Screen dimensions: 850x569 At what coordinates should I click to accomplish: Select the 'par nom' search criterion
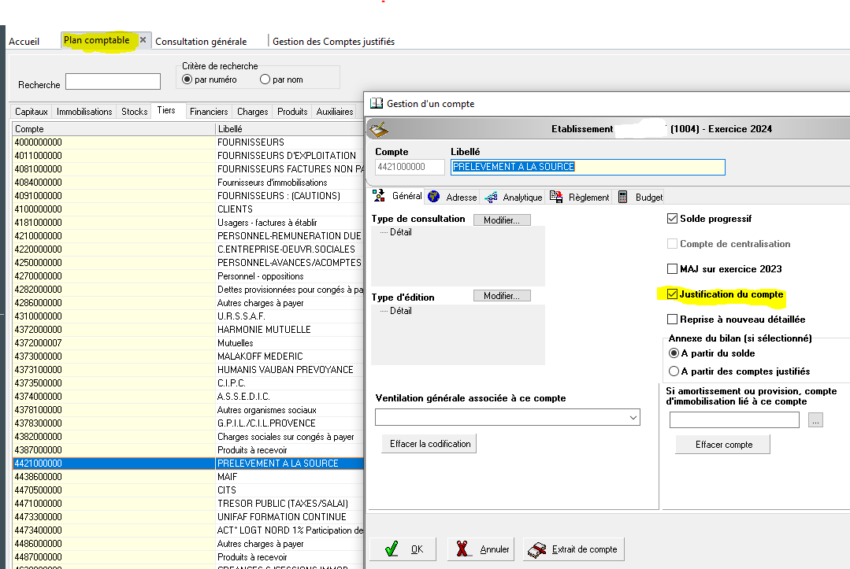pyautogui.click(x=265, y=79)
